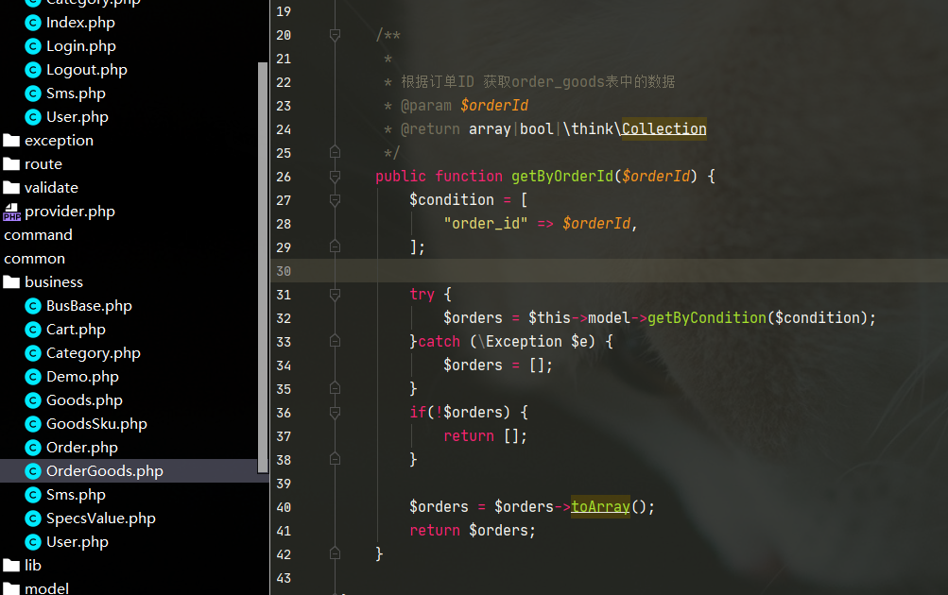Click the model folder icon
Viewport: 948px width, 595px height.
coord(11,589)
